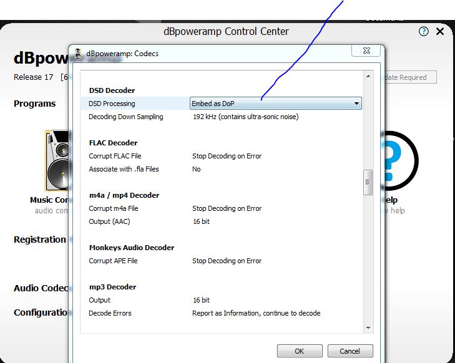
Task: Change the Corrupt FLAC File setting value
Action: click(227, 156)
